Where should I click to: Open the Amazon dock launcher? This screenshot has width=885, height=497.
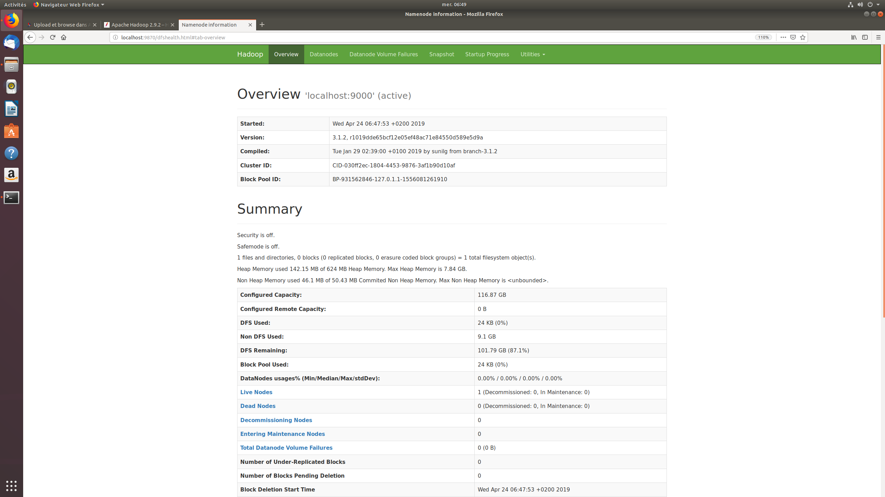point(11,175)
